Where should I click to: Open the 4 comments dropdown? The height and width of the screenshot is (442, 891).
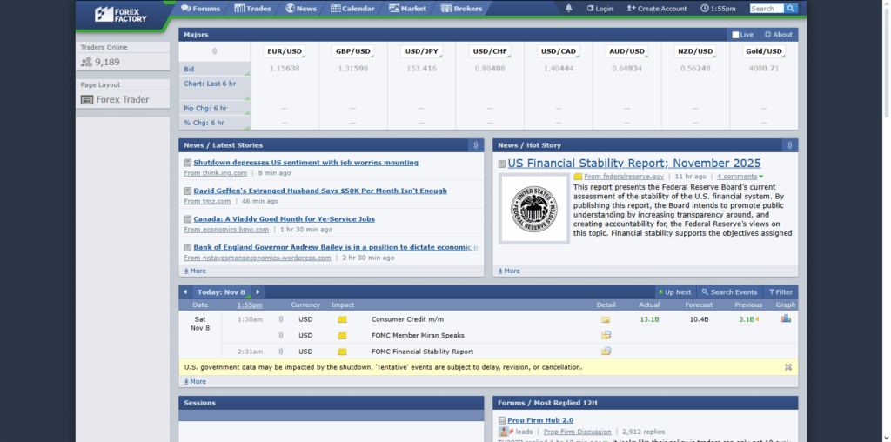point(739,177)
